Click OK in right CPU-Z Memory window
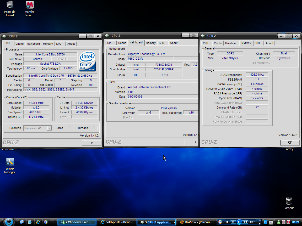Image resolution: width=302 pixels, height=226 pixels. (290, 142)
